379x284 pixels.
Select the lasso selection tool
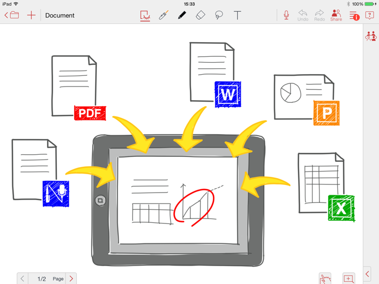point(219,15)
